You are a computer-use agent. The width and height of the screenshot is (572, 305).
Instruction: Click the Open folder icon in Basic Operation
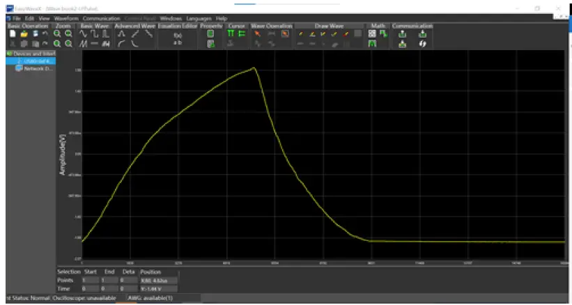pos(24,34)
